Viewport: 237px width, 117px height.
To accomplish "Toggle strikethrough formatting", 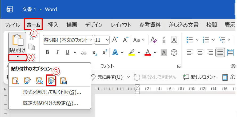I will coord(84,53).
